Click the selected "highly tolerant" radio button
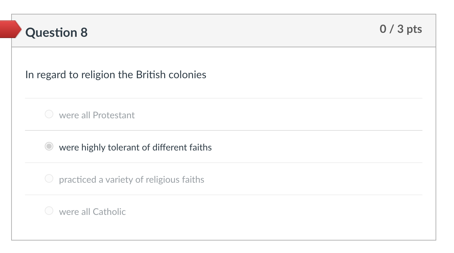454x253 pixels. pyautogui.click(x=49, y=147)
